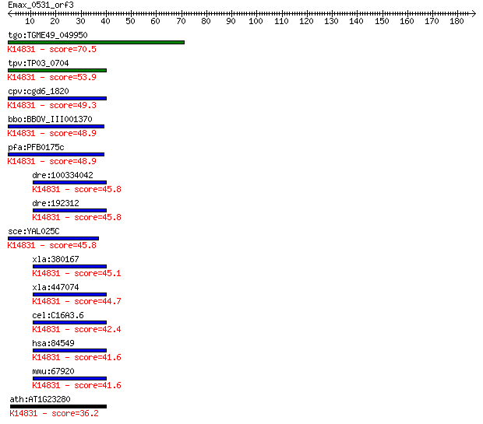483x424 pixels.
Task: Click the blue bar under mmu:67920
Action: (69, 378)
